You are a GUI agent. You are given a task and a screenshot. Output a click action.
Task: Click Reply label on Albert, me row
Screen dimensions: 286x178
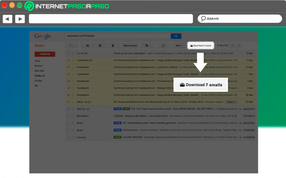pos(231,102)
